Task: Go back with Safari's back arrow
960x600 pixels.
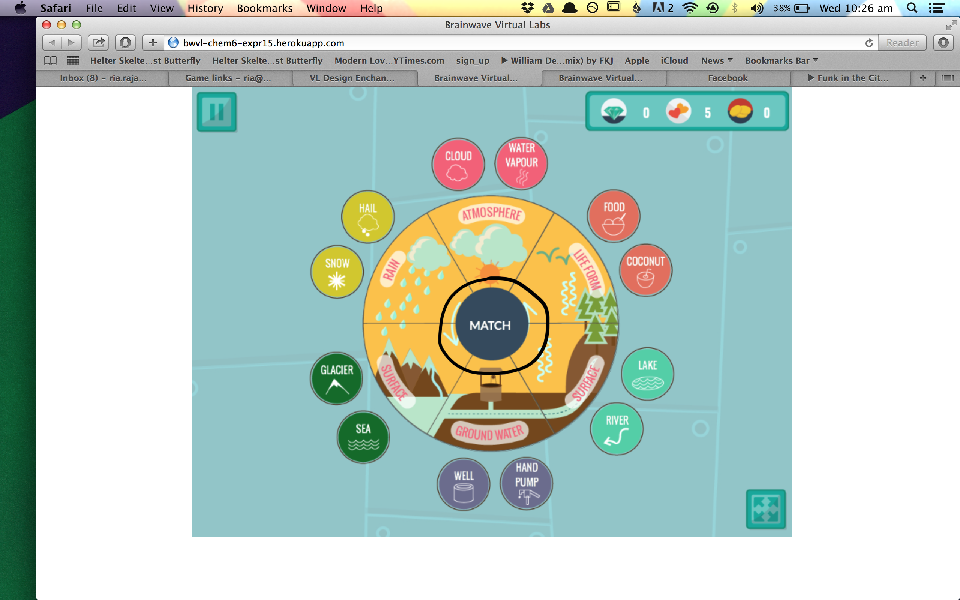Action: tap(52, 43)
